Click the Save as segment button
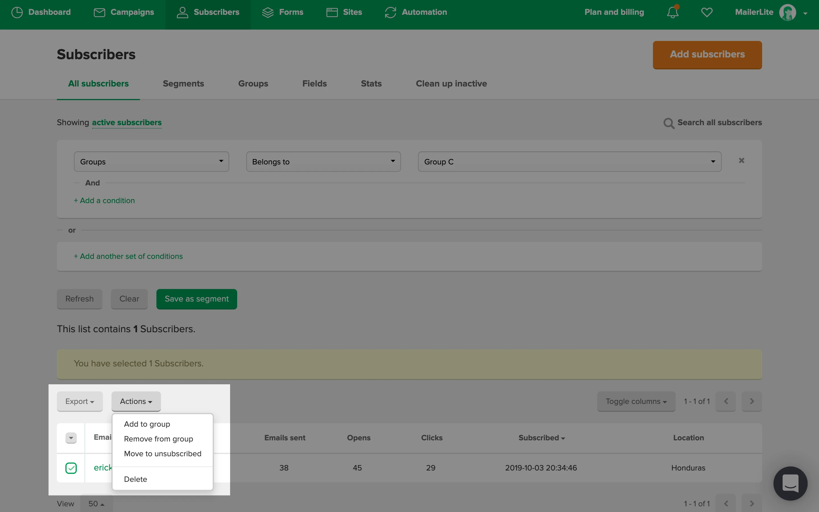This screenshot has width=819, height=512. (197, 299)
